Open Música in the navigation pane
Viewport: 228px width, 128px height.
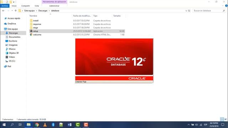[12, 49]
